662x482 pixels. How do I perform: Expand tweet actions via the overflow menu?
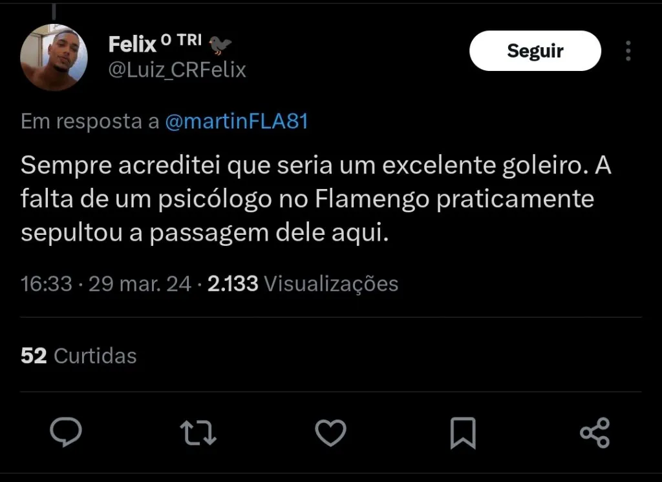[x=628, y=50]
